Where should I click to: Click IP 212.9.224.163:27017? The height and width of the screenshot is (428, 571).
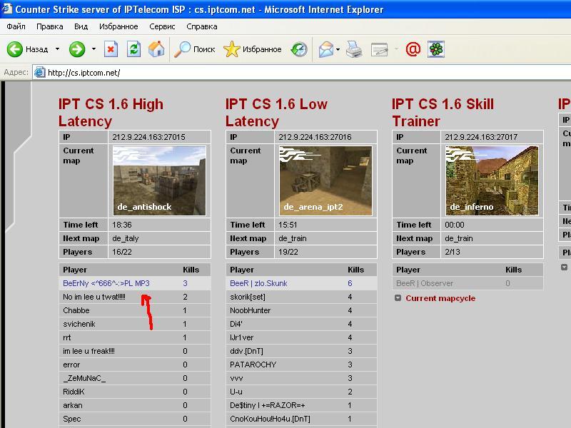coord(481,137)
